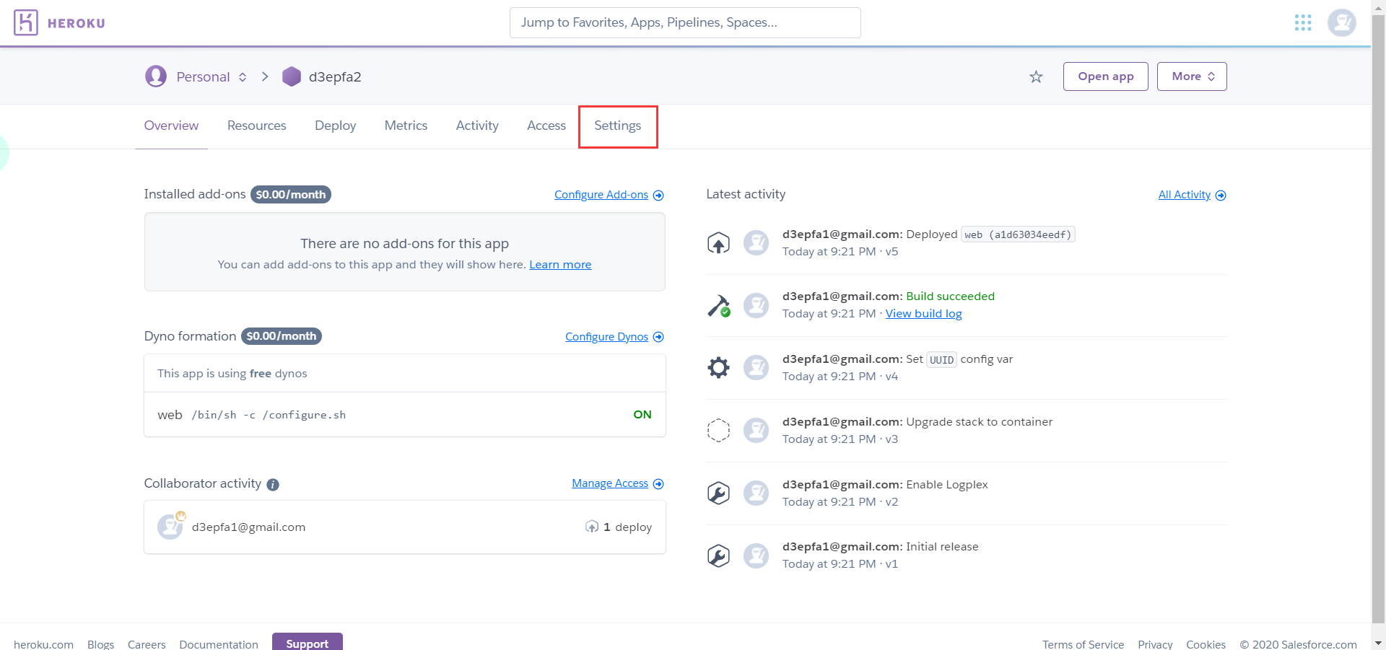Viewport: 1386px width, 650px height.
Task: Click the arrow icon next to All Activity
Action: 1221,196
